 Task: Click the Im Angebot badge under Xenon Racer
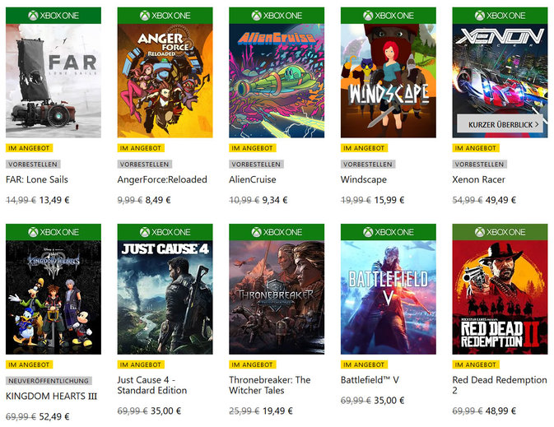pyautogui.click(x=476, y=148)
